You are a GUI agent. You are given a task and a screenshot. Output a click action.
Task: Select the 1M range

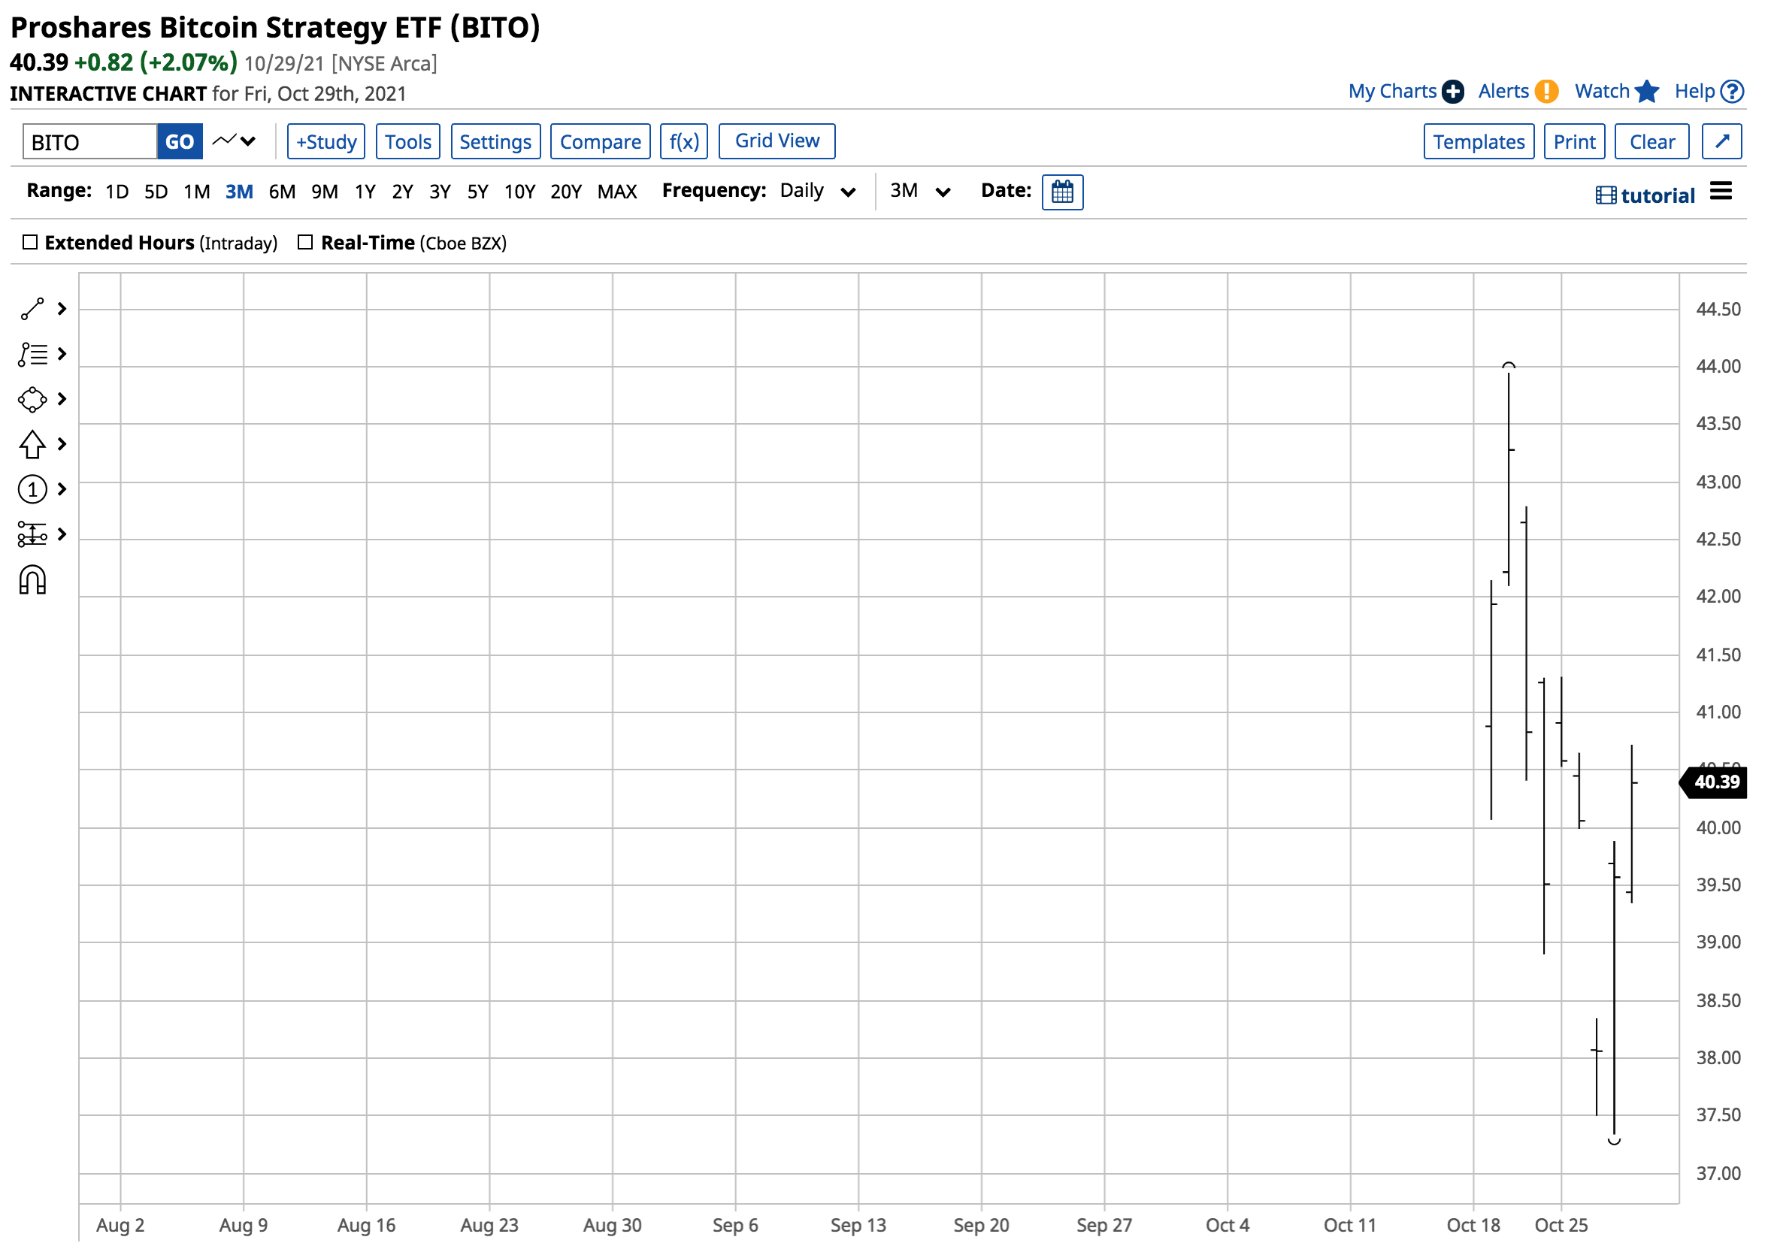pyautogui.click(x=197, y=192)
